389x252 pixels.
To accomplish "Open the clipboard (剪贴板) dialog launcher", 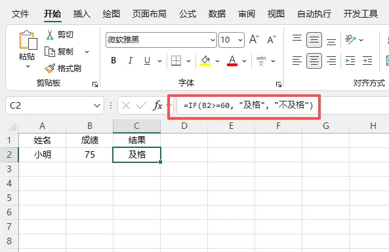I will click(x=94, y=84).
